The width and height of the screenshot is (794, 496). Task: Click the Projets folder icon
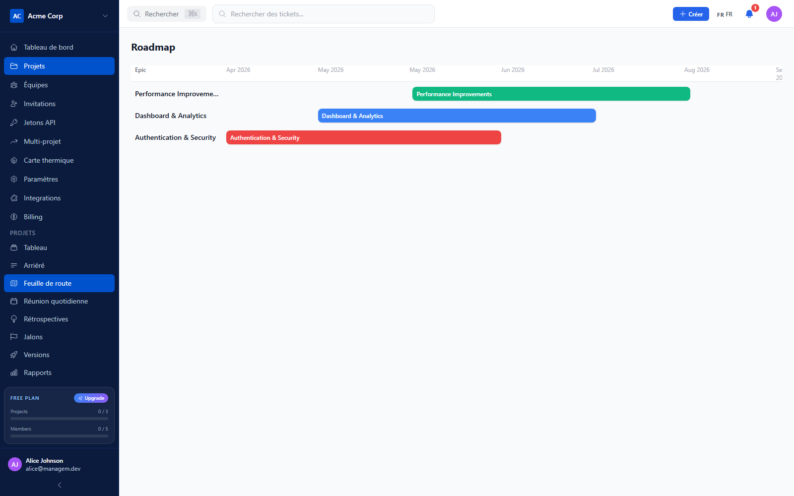14,66
